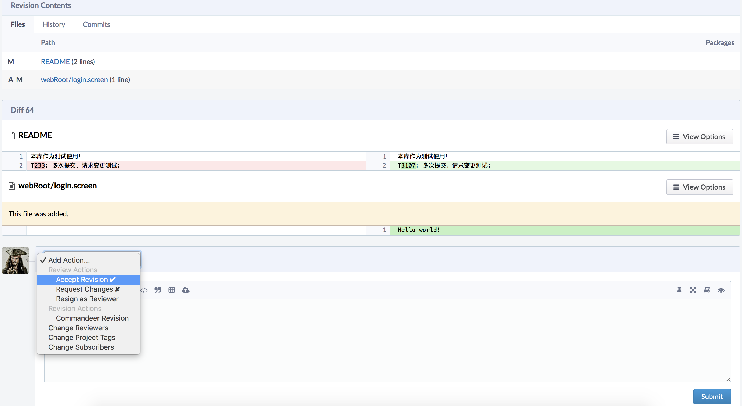Open View Options for README
The width and height of the screenshot is (742, 406).
tap(699, 137)
